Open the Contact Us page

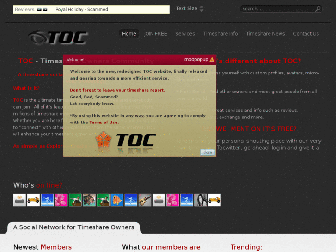pyautogui.click(x=306, y=34)
